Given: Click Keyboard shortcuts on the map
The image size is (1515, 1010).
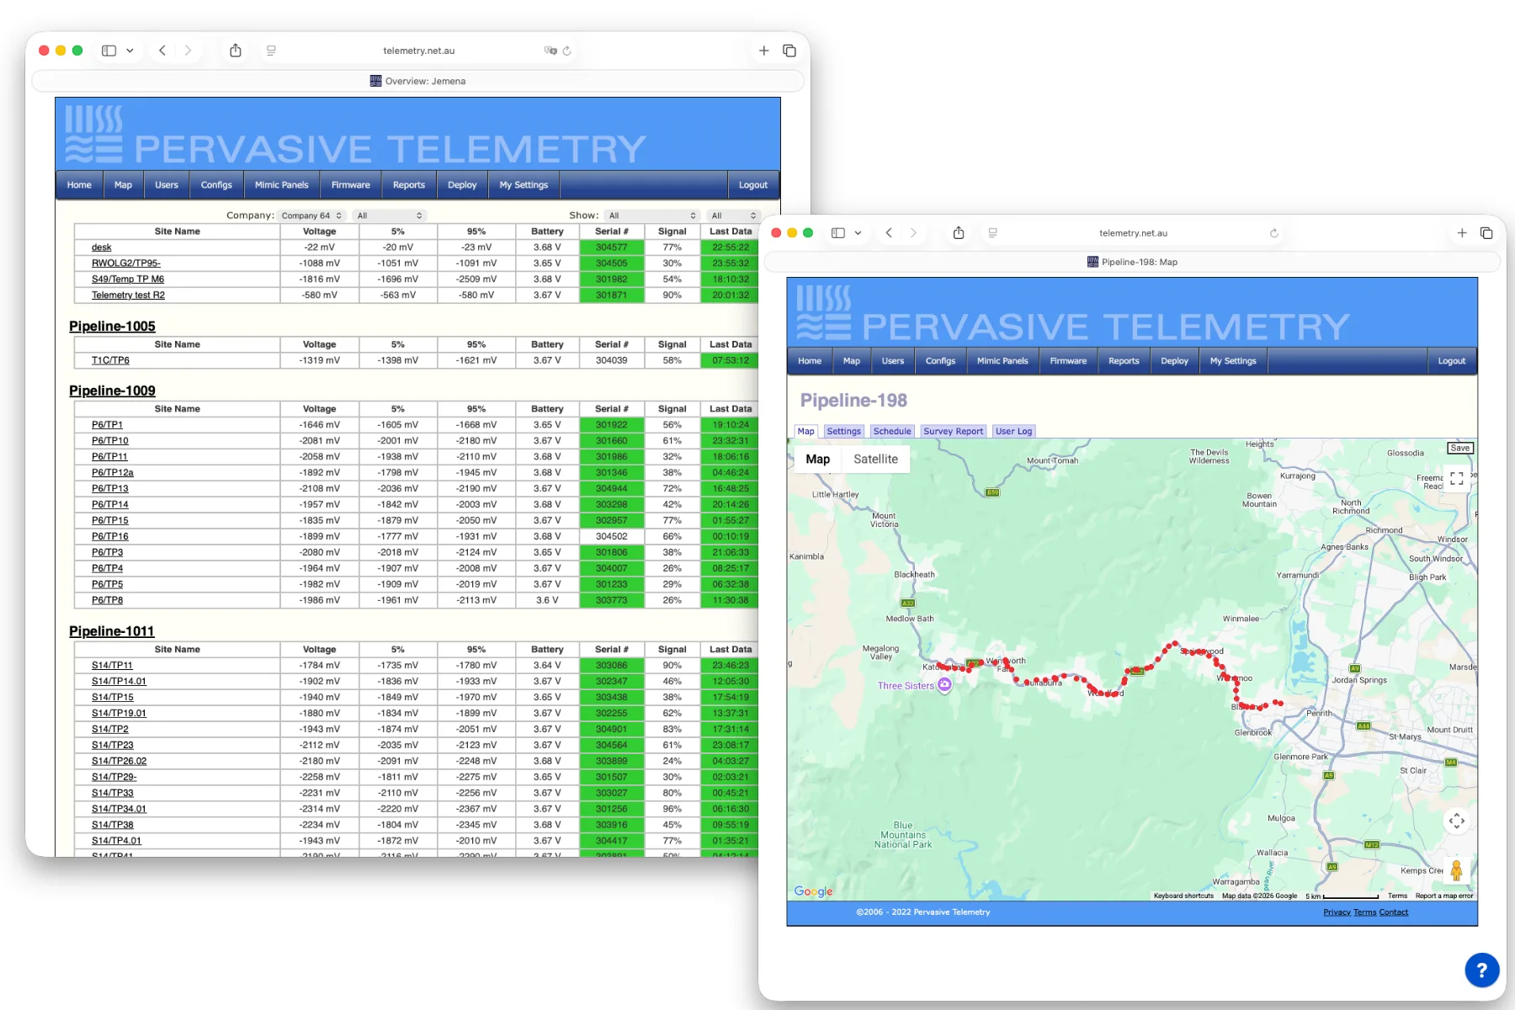Looking at the screenshot, I should [x=1183, y=896].
